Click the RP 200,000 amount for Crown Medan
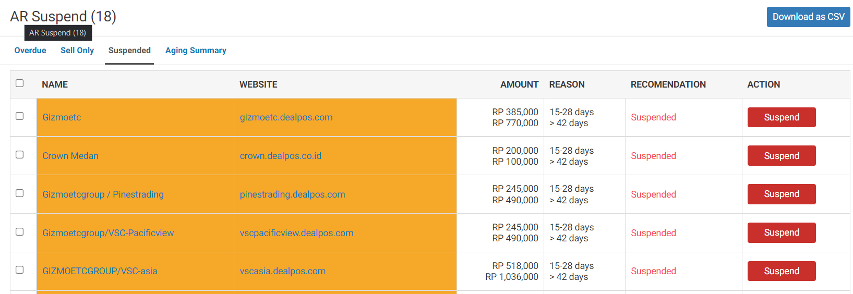This screenshot has width=853, height=294. [x=515, y=151]
